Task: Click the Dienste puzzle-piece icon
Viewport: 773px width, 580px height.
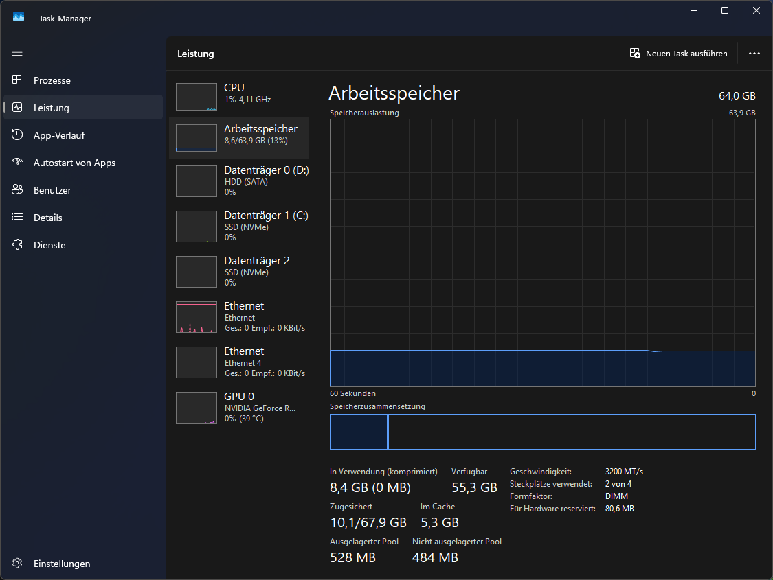Action: (17, 245)
